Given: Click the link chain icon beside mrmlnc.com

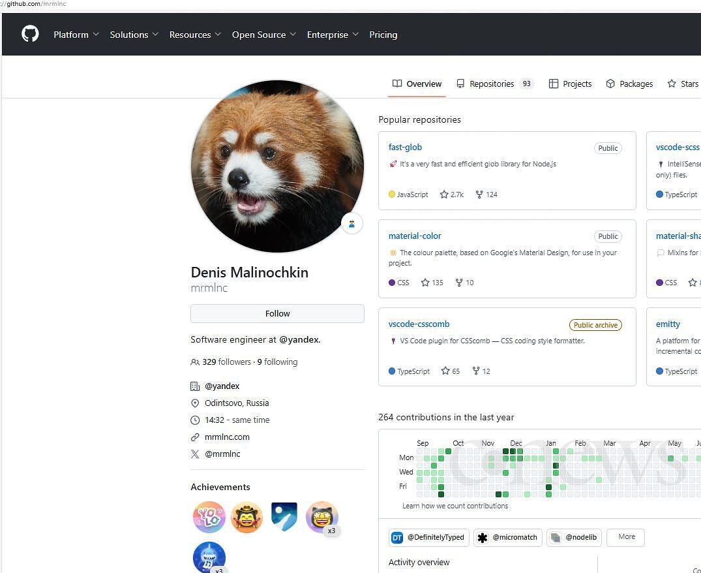Looking at the screenshot, I should (x=195, y=437).
